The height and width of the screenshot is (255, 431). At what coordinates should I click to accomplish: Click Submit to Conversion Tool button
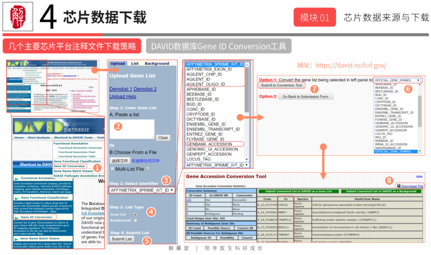(281, 85)
